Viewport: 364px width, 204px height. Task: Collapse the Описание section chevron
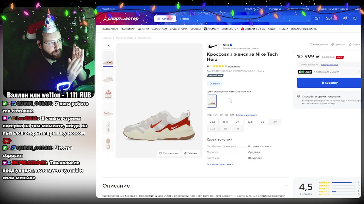(x=286, y=186)
